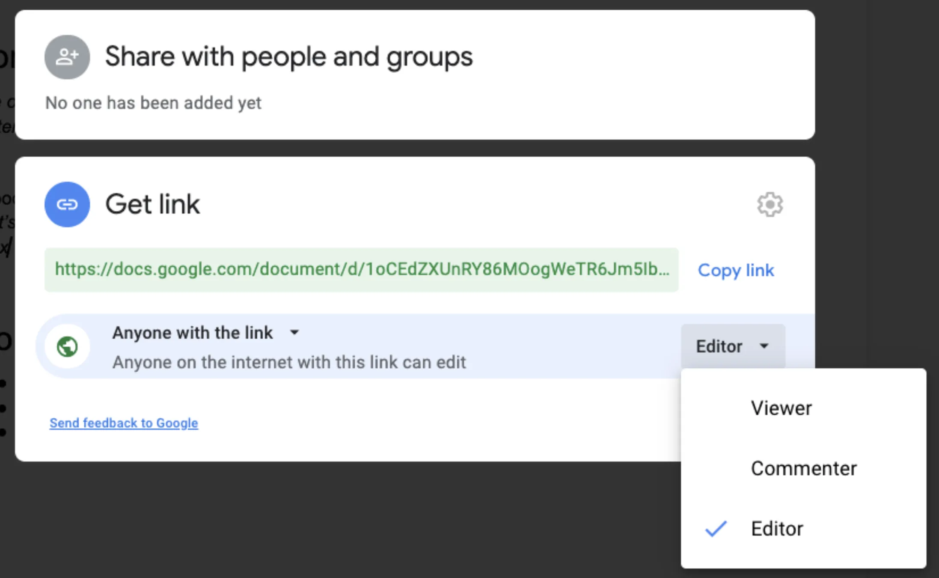The image size is (939, 578).
Task: Select Viewer from the role menu
Action: pyautogui.click(x=803, y=408)
